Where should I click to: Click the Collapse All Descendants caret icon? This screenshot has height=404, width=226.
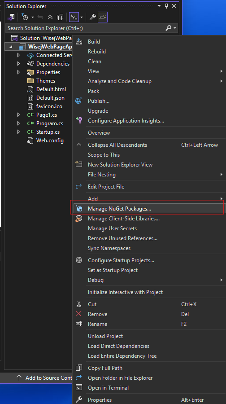pos(79,145)
